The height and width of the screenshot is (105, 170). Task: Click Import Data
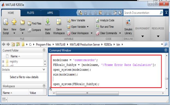tap(48, 26)
